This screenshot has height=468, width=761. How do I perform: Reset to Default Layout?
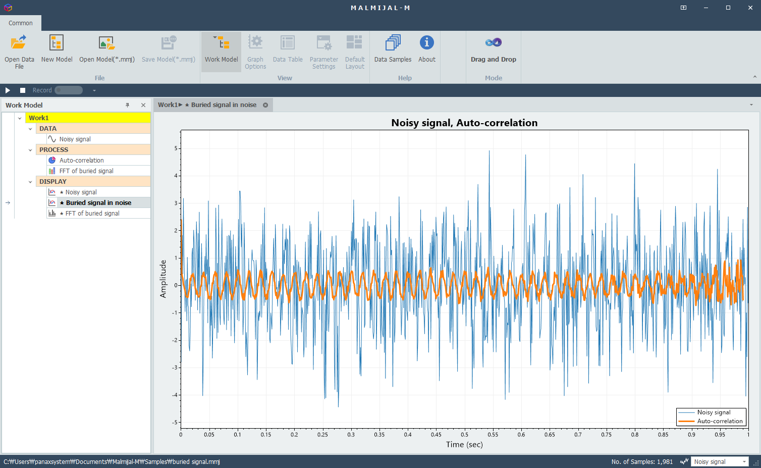click(355, 51)
